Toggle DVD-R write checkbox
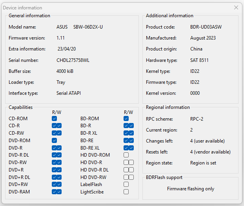 click(59, 148)
